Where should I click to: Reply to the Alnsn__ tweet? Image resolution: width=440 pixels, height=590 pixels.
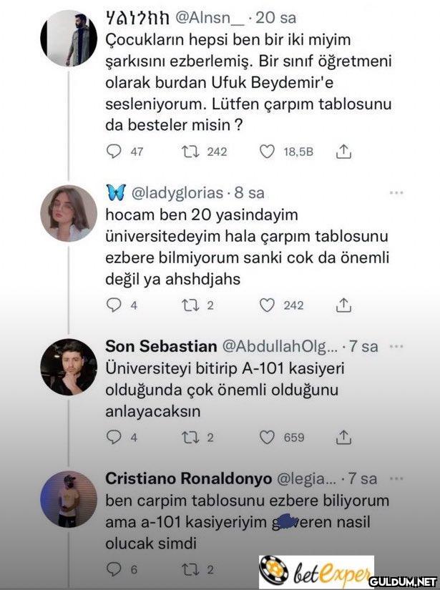click(114, 151)
